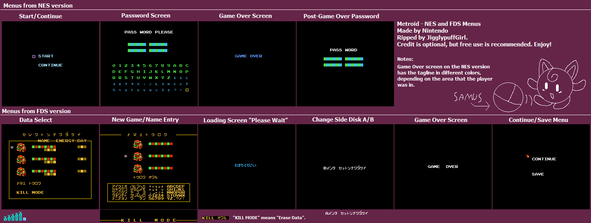Image resolution: width=591 pixels, height=223 pixels.
Task: Click the blue Japanese please-wait text
Action: (245, 166)
